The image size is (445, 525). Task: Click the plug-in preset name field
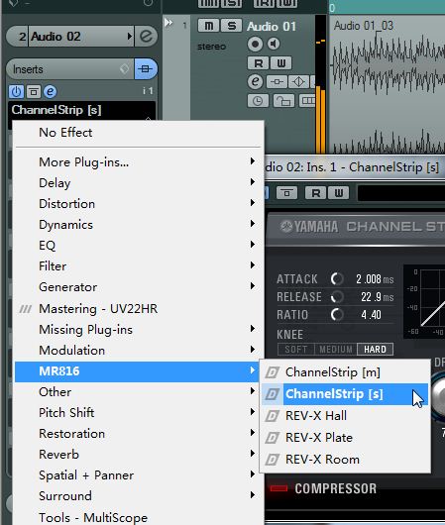(401, 193)
